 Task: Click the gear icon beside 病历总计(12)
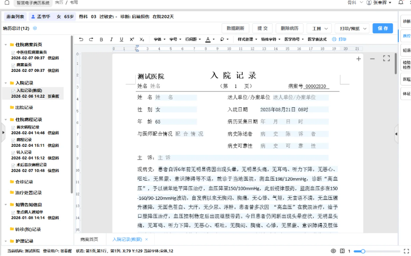coord(35,28)
